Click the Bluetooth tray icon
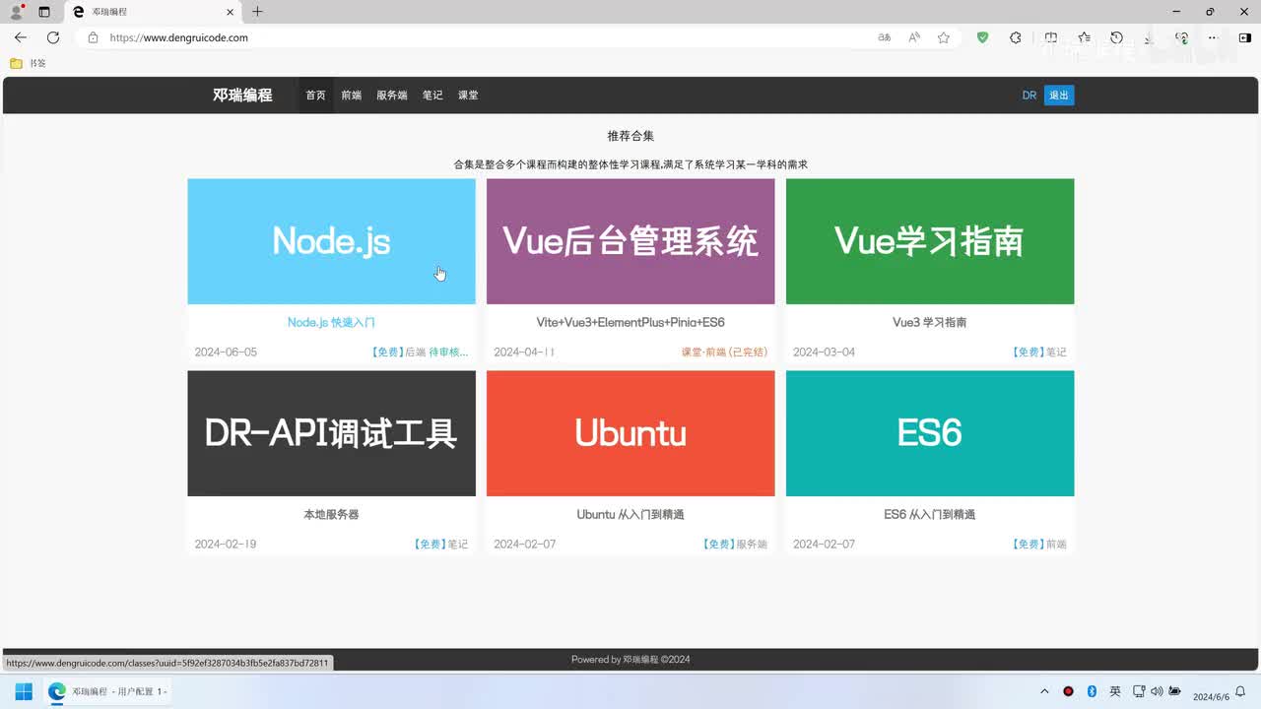Image resolution: width=1261 pixels, height=709 pixels. tap(1092, 692)
